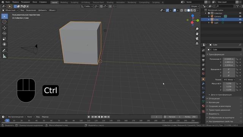Open the viewport Добавить menu
This screenshot has width=243, height=137.
[42, 10]
